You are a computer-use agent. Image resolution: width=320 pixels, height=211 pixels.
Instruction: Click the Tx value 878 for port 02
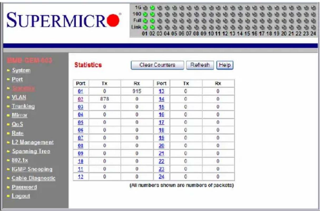[x=105, y=99]
